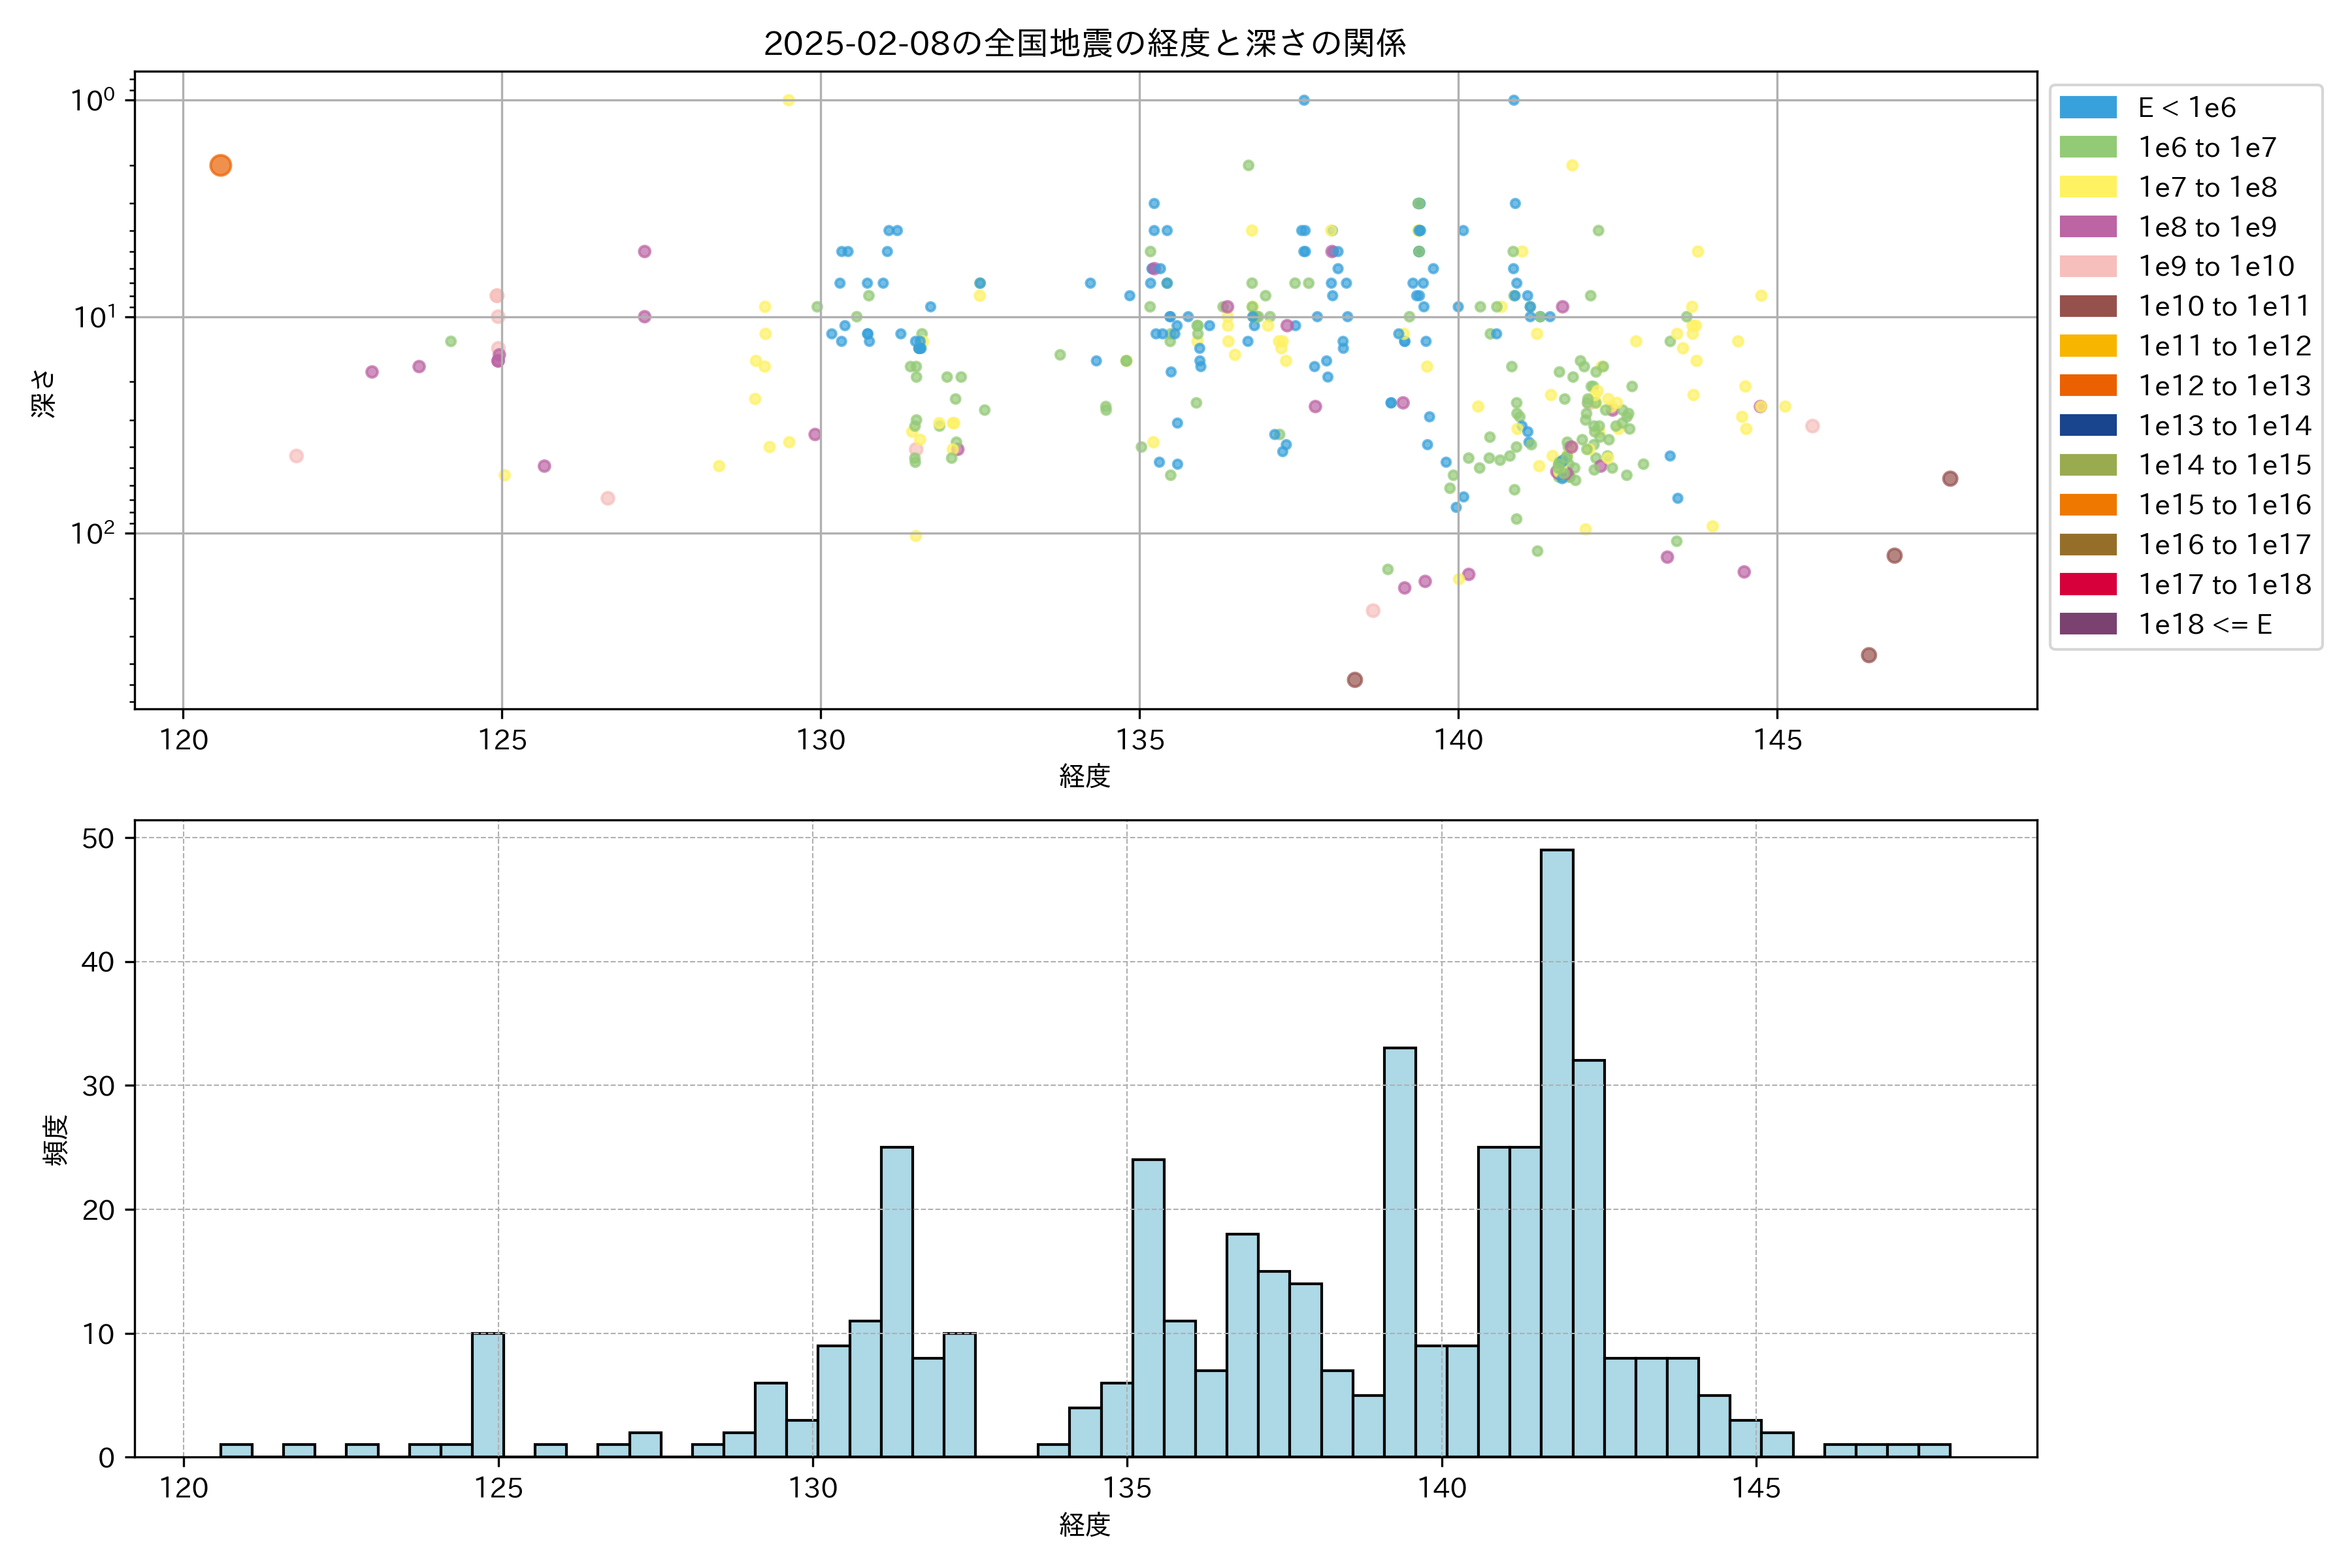This screenshot has width=2352, height=1568.
Task: Click the blue E < 1e6 legend swatch
Action: (x=2087, y=108)
